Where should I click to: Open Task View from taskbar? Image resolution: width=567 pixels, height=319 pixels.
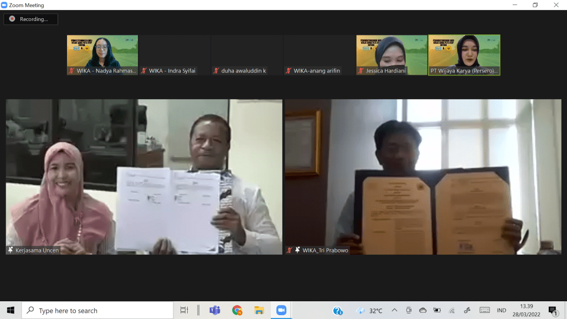click(x=184, y=310)
